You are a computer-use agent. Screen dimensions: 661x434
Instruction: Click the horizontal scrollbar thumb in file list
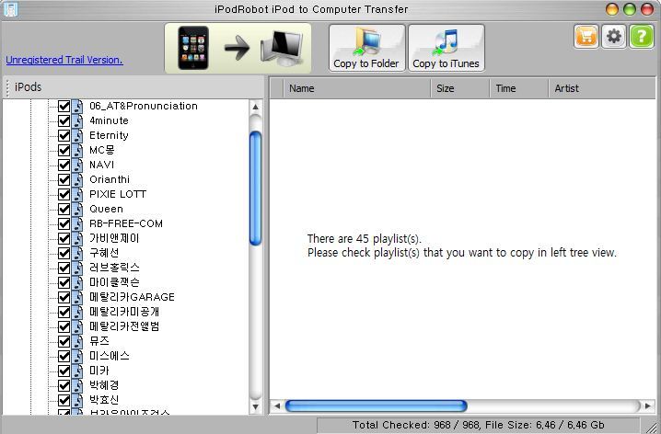click(376, 406)
